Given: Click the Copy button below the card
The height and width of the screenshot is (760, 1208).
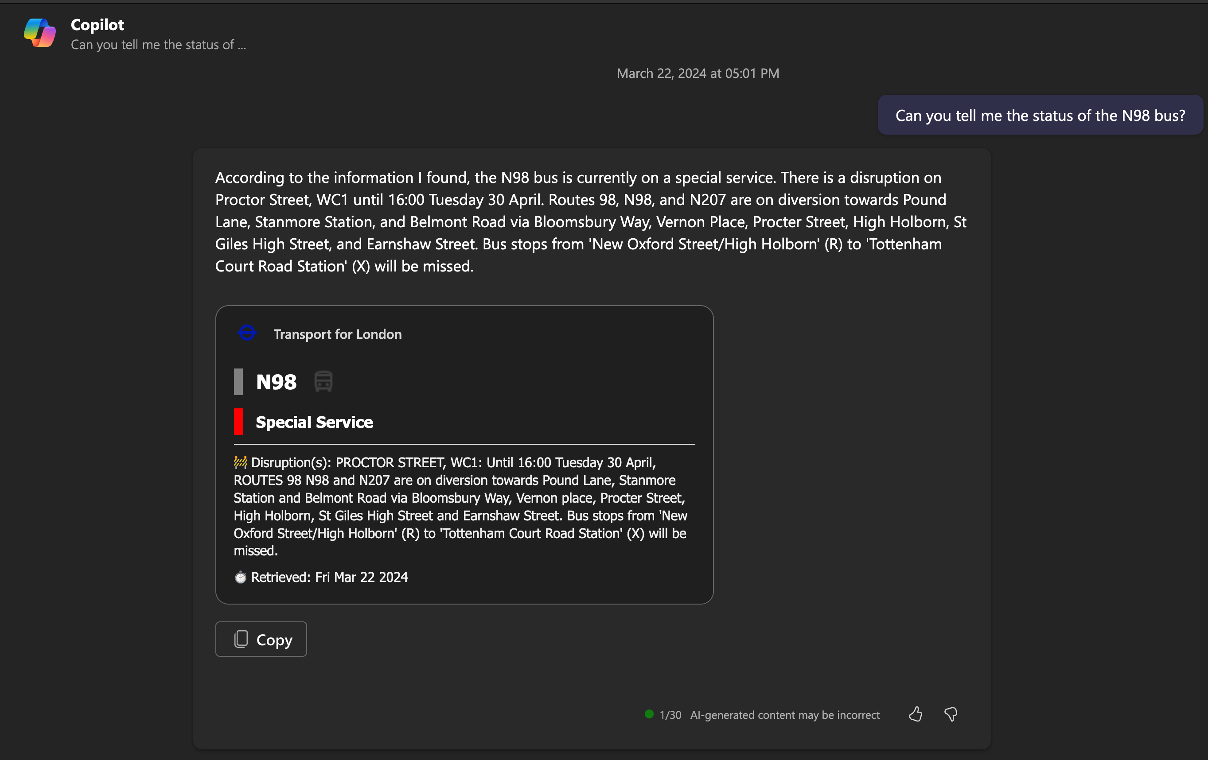Looking at the screenshot, I should [261, 639].
